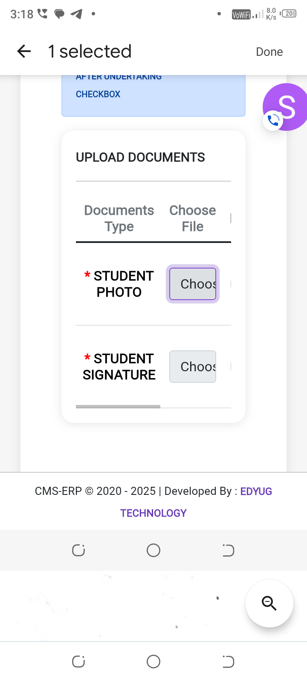Tap the blue call sync icon
Screen dimensions: 307x682
click(x=273, y=121)
